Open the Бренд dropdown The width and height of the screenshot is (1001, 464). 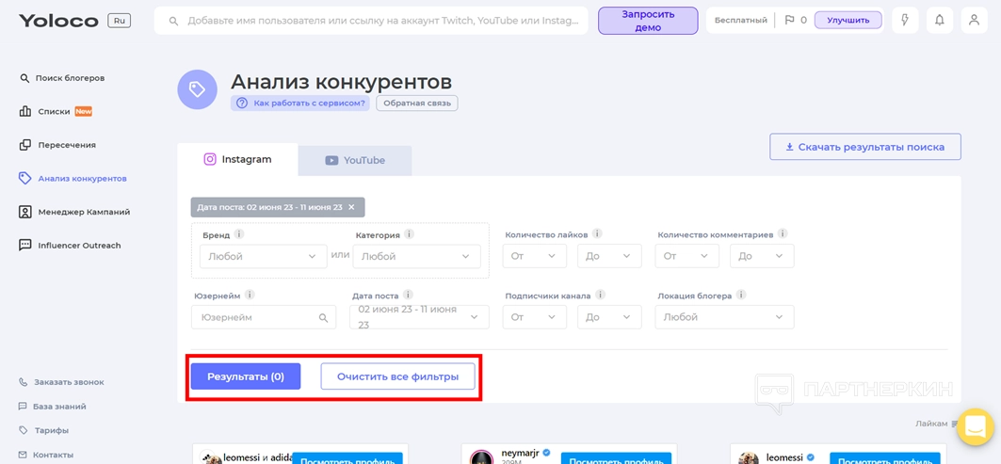[263, 256]
